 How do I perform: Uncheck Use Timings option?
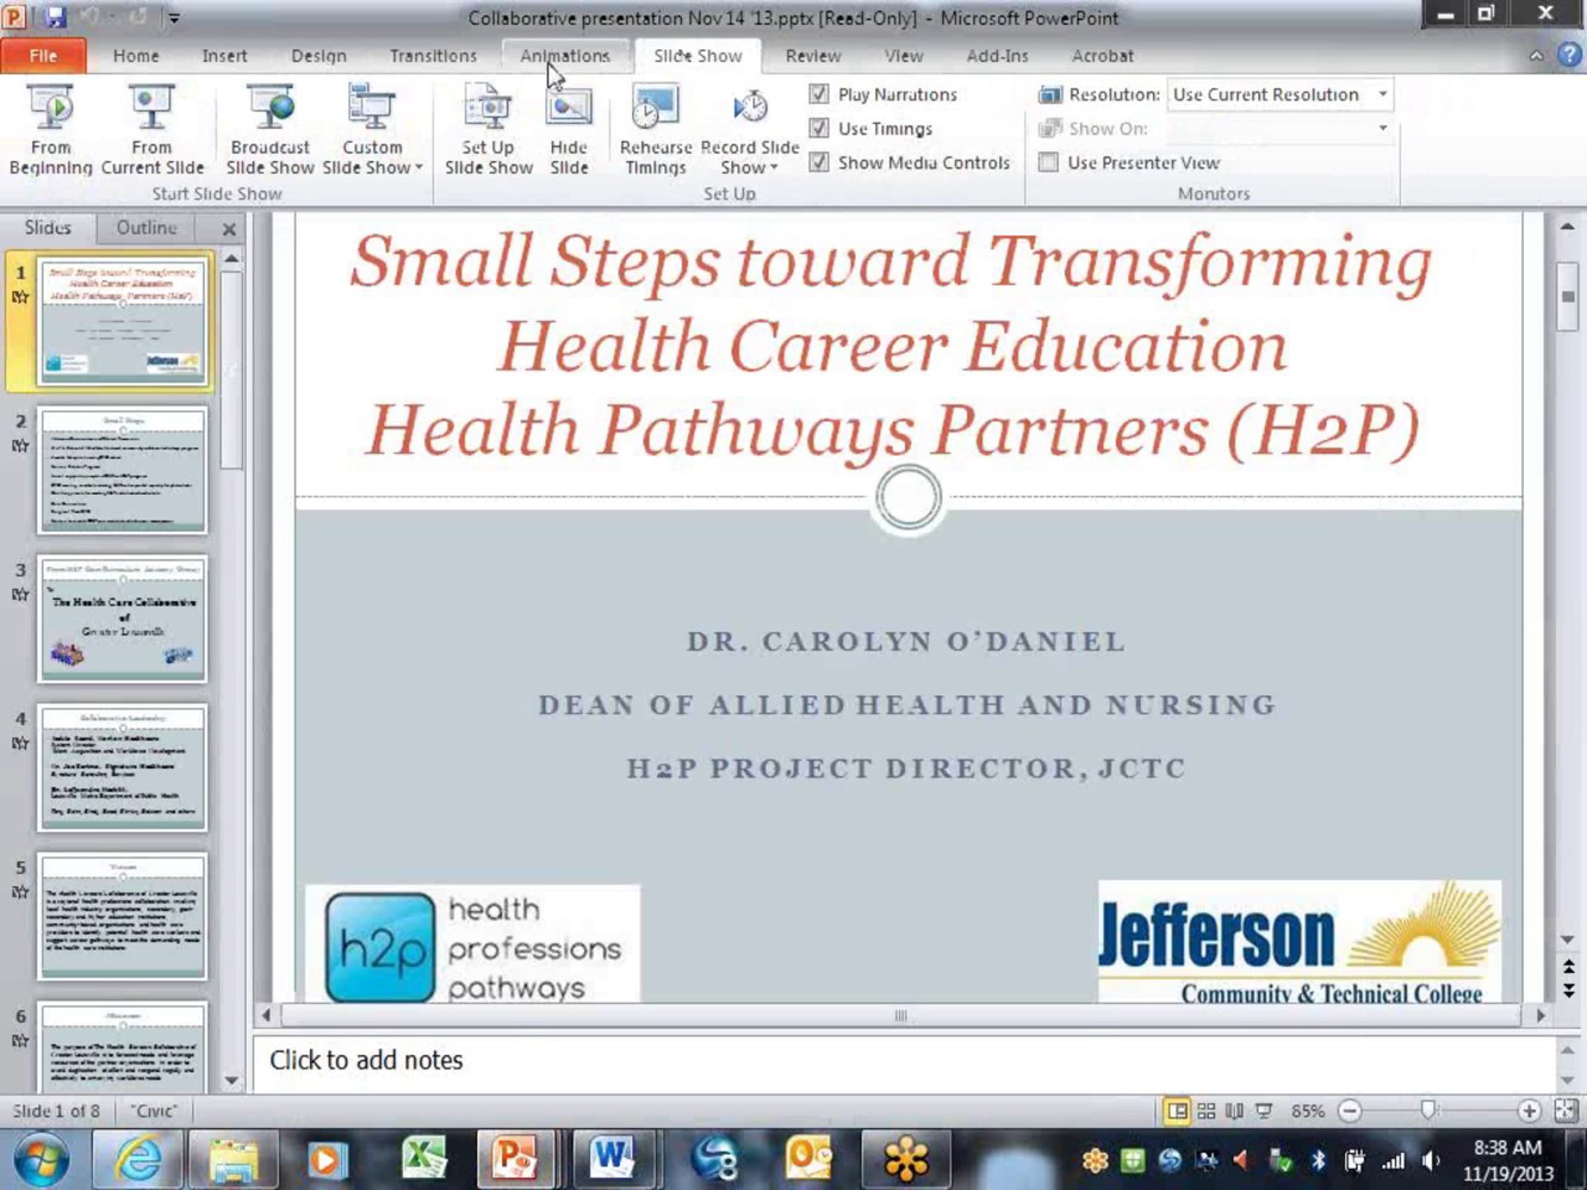(819, 128)
